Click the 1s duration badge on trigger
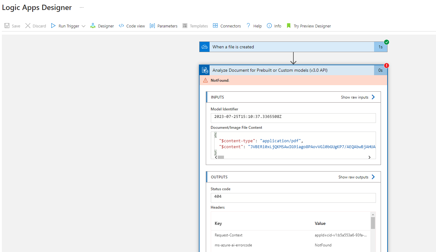 381,47
